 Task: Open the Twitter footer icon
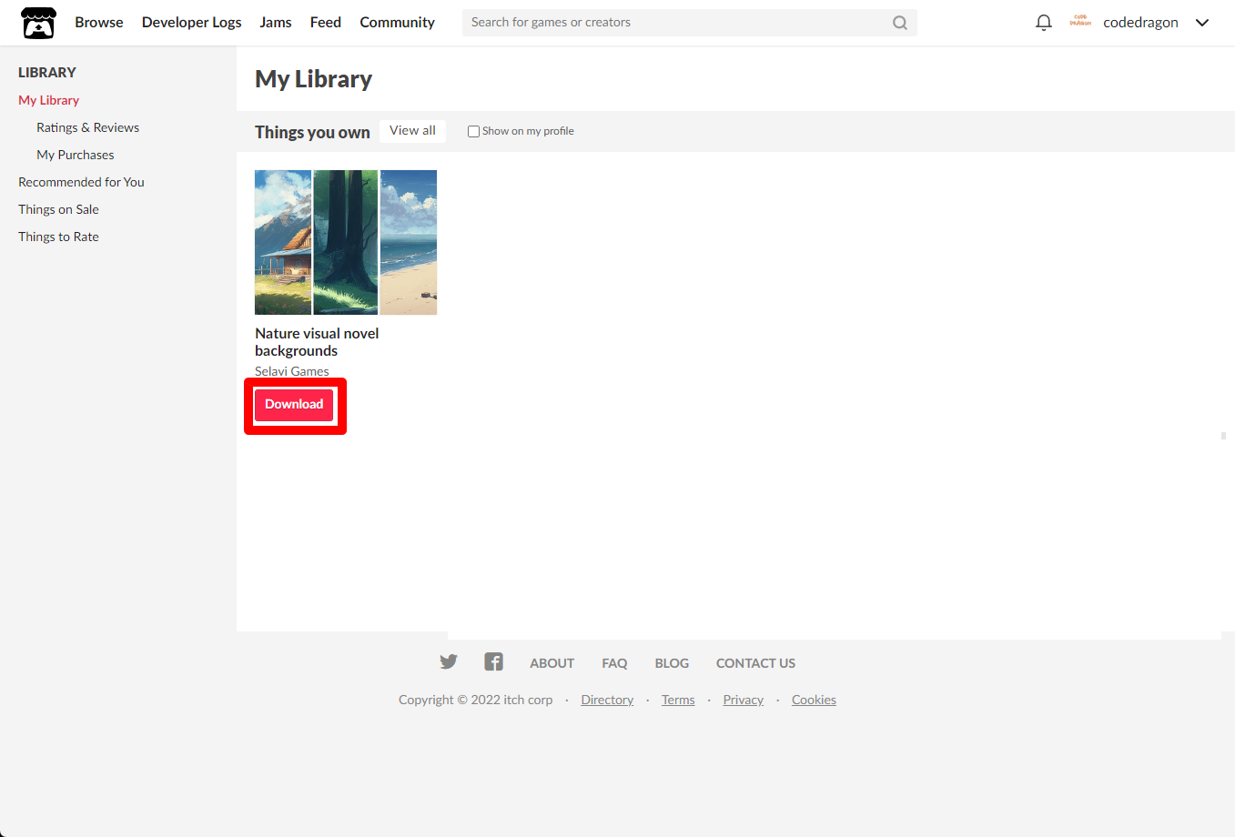pyautogui.click(x=449, y=661)
